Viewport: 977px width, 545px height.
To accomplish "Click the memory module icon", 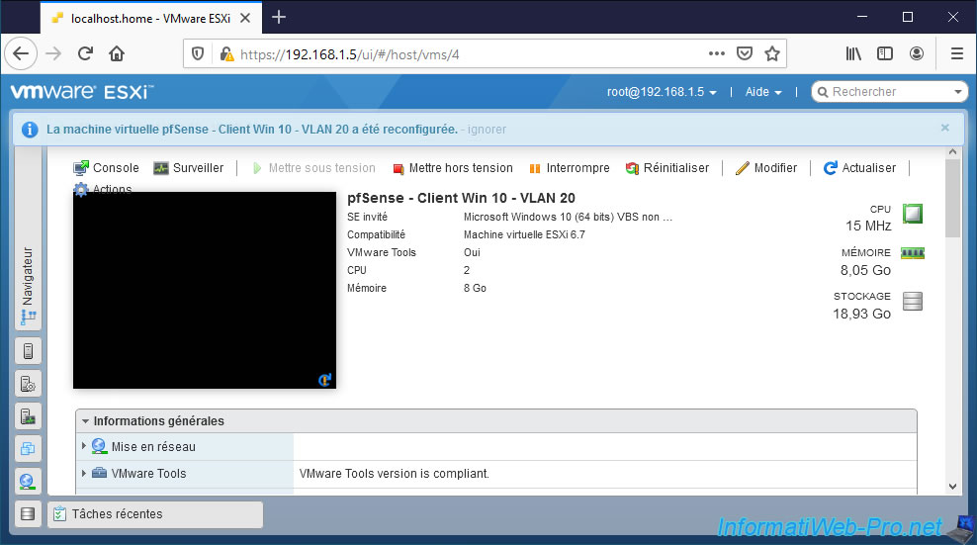I will (x=913, y=253).
